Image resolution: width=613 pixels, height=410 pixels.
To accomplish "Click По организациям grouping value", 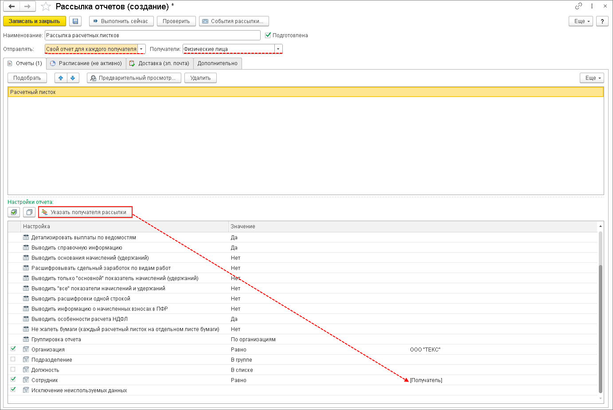I will (x=253, y=340).
